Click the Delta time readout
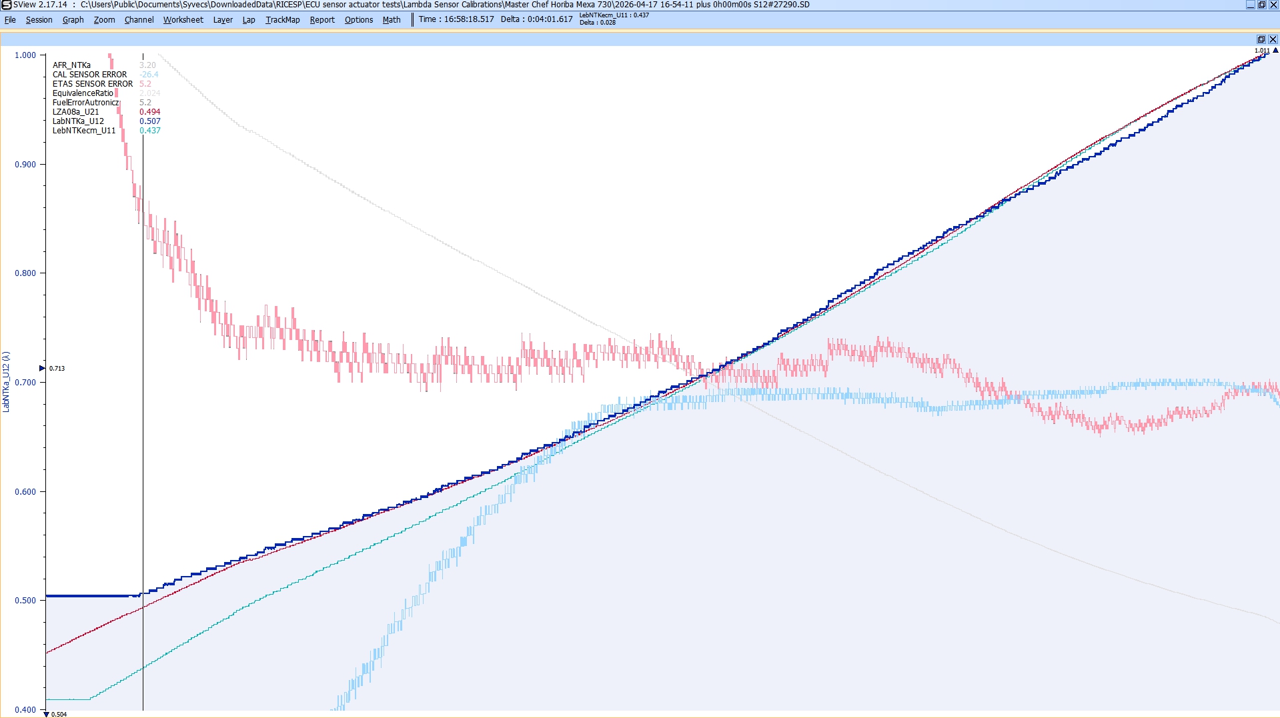 coord(536,19)
